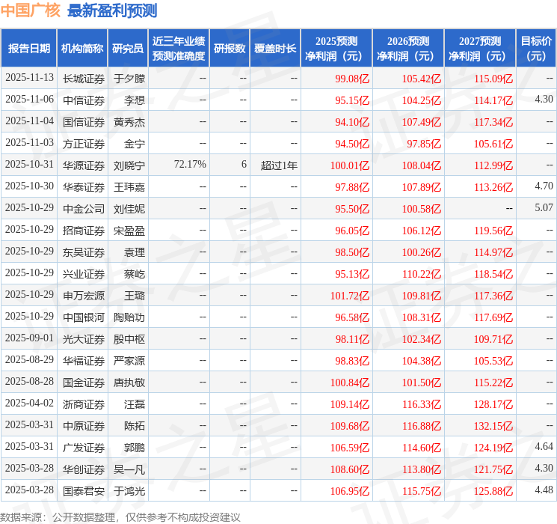Click the 116.88亿 2026 profit value

(422, 426)
